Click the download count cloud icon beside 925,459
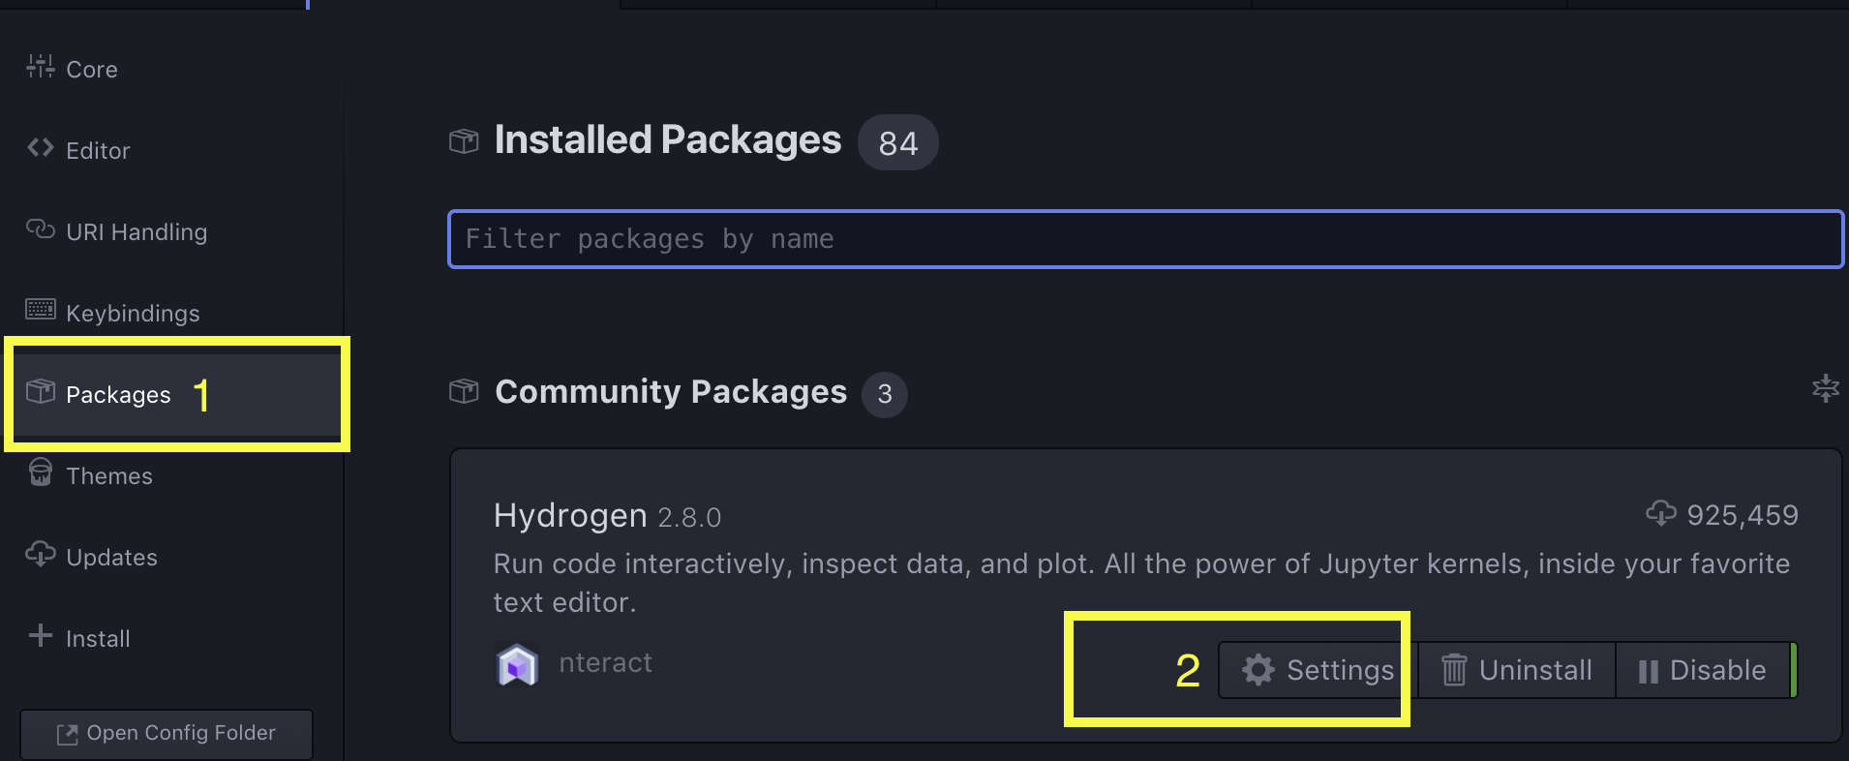This screenshot has height=761, width=1849. pyautogui.click(x=1662, y=514)
